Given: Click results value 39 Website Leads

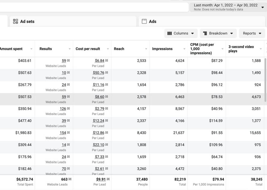Looking at the screenshot, I should pyautogui.click(x=64, y=121).
